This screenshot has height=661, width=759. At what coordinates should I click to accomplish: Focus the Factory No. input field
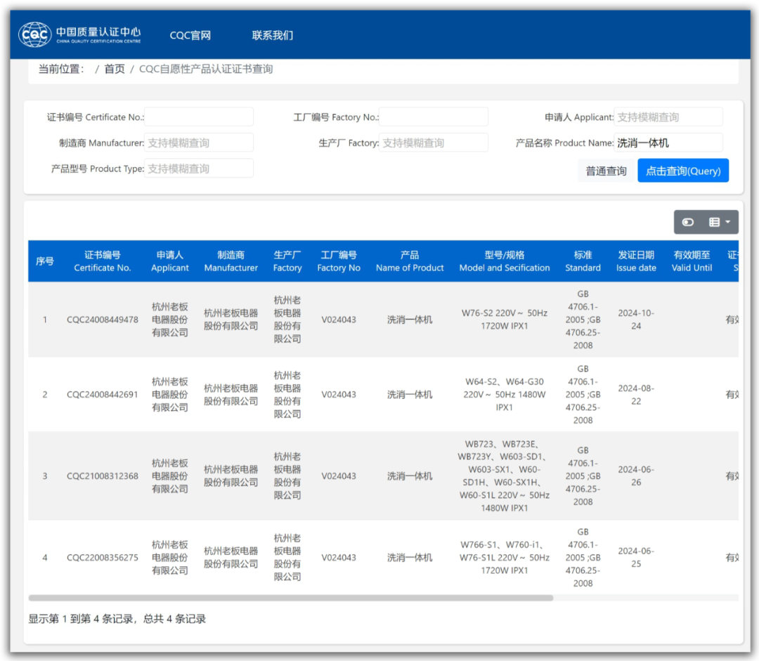click(x=433, y=117)
